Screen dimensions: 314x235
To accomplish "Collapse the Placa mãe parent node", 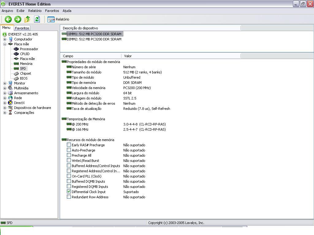I will click(x=5, y=44).
